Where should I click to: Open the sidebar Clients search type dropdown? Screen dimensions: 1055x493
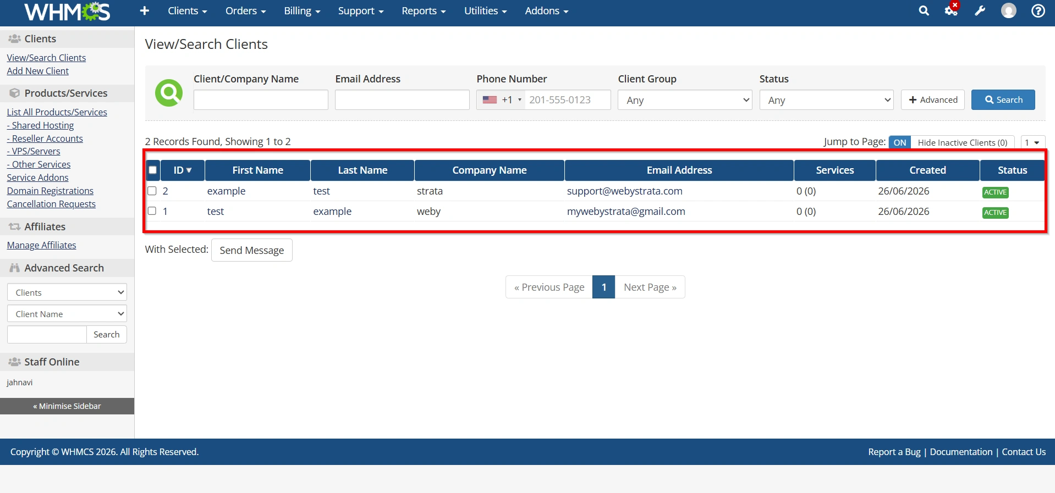[x=67, y=292]
